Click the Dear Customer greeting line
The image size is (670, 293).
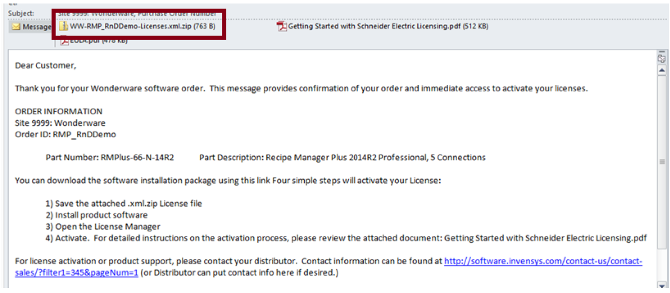[x=46, y=65]
